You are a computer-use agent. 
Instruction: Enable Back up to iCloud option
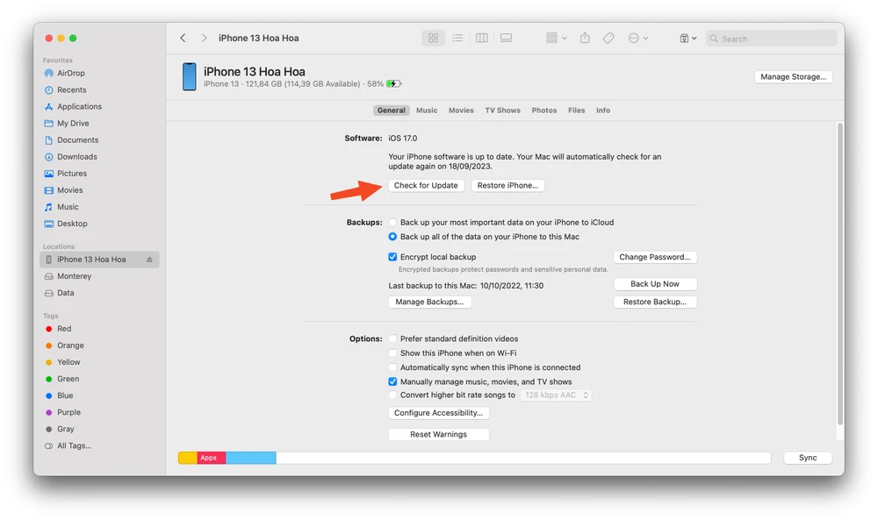click(x=392, y=222)
